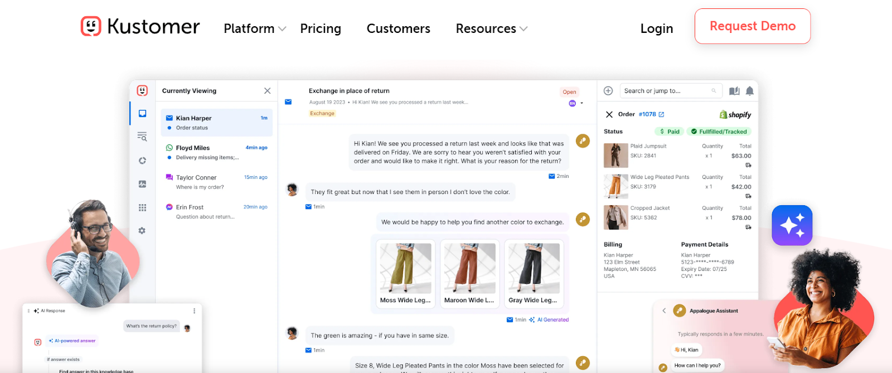Click the Cropped Jacket product thumbnail
The height and width of the screenshot is (373, 892).
(x=615, y=217)
